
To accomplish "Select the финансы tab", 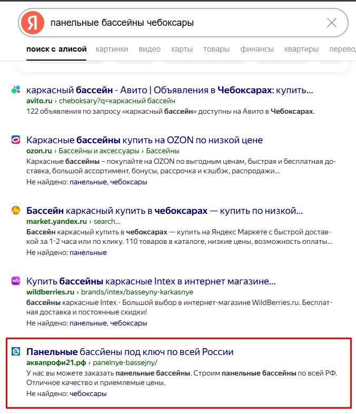I will click(x=257, y=50).
